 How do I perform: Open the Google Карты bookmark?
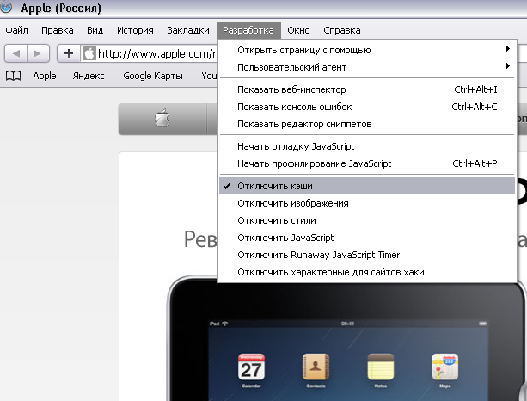(153, 76)
